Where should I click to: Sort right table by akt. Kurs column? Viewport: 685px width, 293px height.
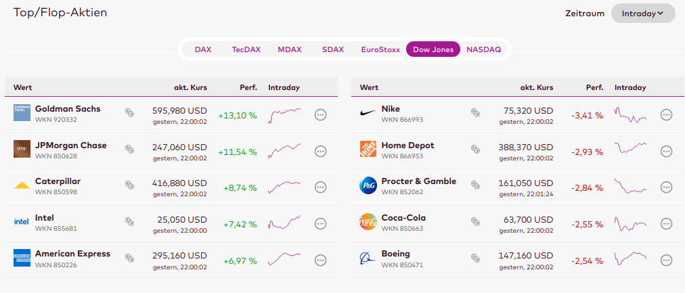[x=537, y=87]
